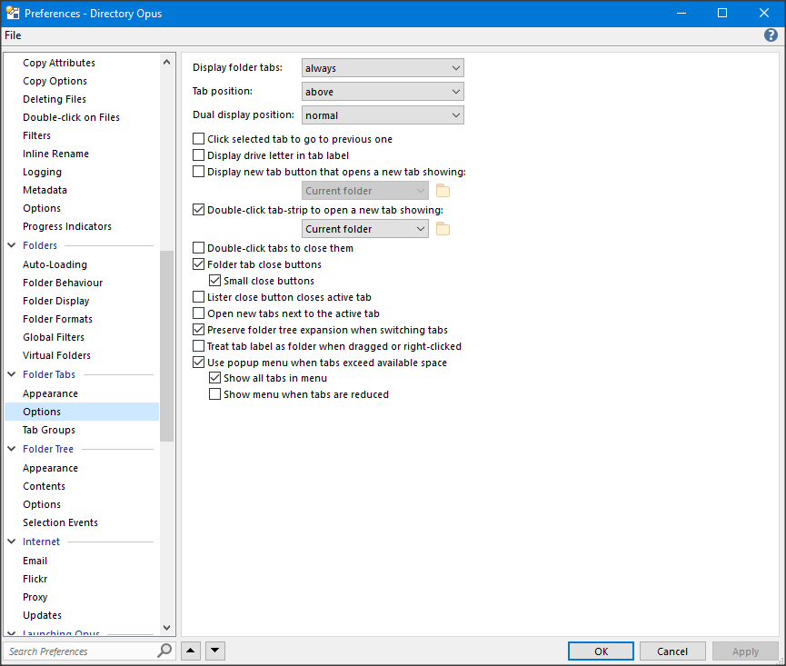786x666 pixels.
Task: Enable Click selected tab to go to previous one
Action: coord(198,139)
